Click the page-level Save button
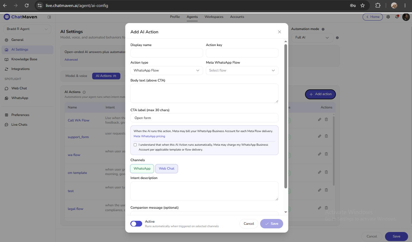The image size is (412, 242). 397,236
